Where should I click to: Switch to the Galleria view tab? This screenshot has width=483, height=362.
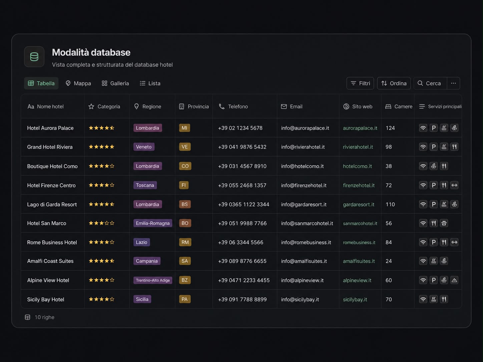[x=115, y=83]
